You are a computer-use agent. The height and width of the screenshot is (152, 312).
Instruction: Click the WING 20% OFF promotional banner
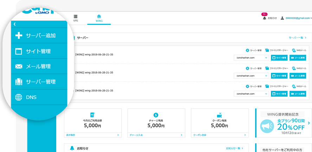(283, 123)
